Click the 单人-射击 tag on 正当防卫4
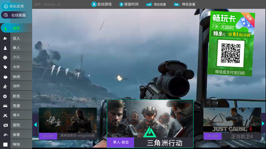The height and width of the screenshot is (149, 266). (x=213, y=136)
